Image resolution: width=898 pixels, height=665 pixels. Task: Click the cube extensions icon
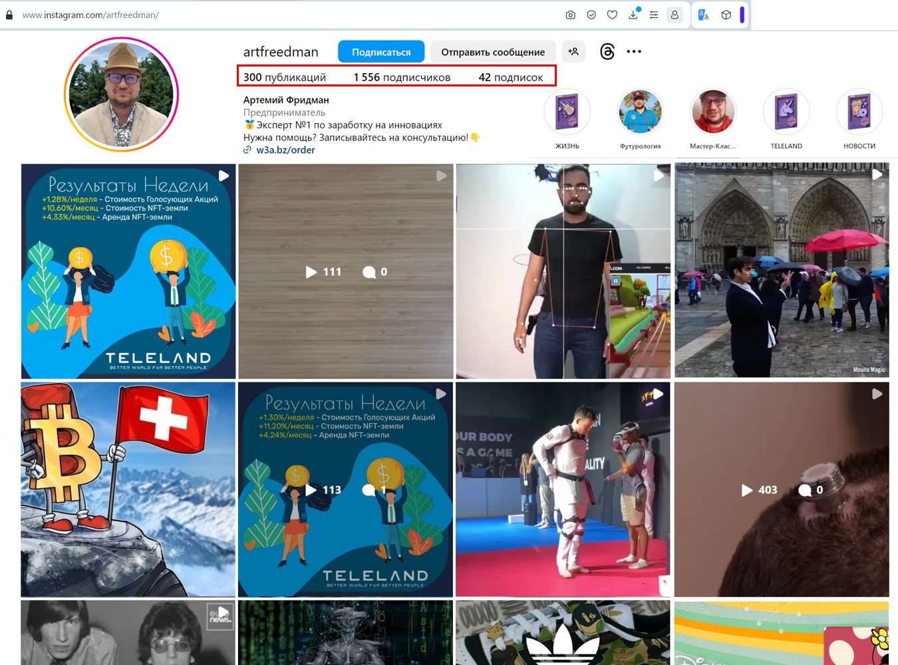click(x=726, y=15)
